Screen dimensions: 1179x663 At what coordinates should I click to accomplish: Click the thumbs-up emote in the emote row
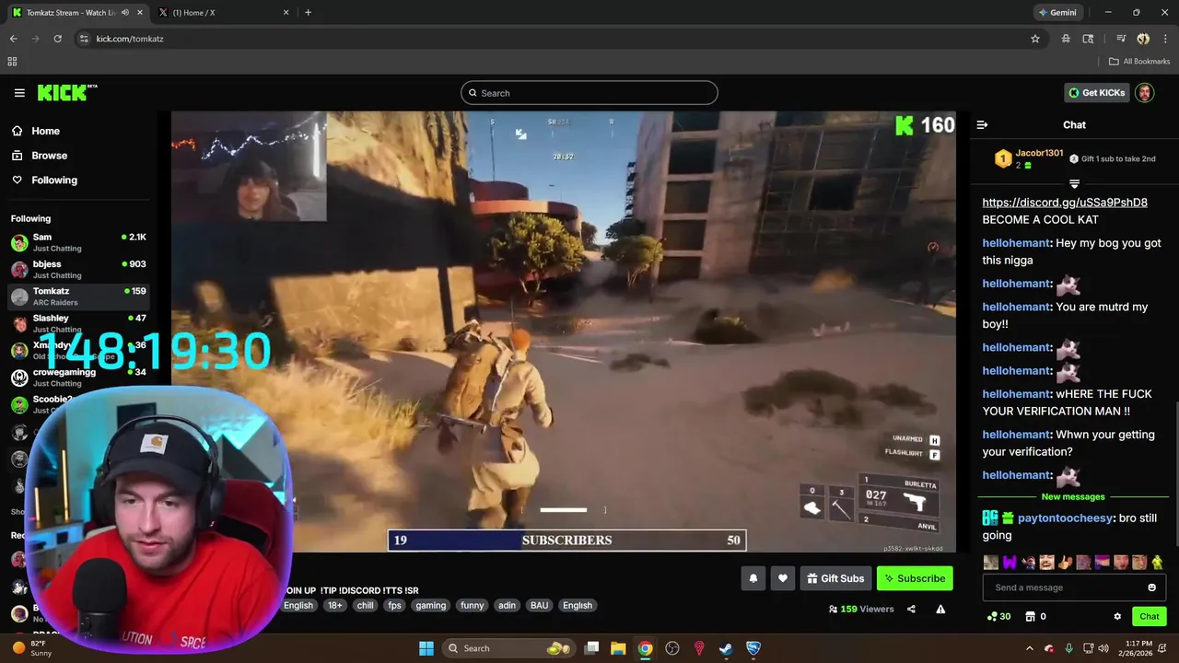(1065, 563)
